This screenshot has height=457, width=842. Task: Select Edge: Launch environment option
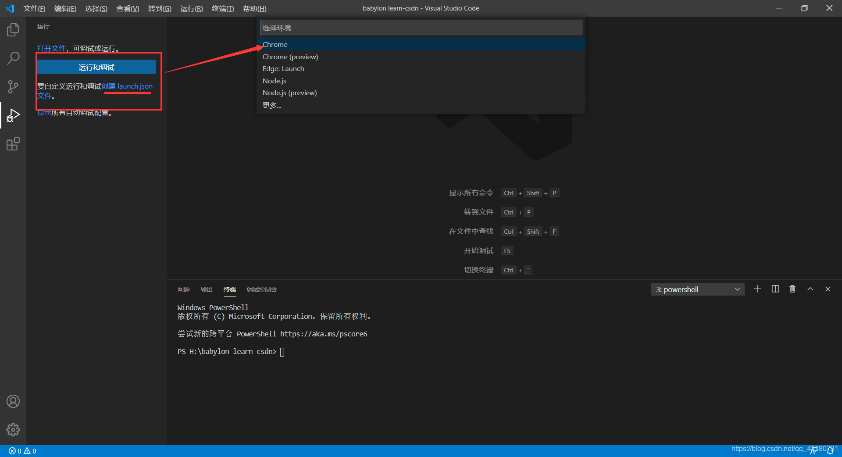[421, 68]
